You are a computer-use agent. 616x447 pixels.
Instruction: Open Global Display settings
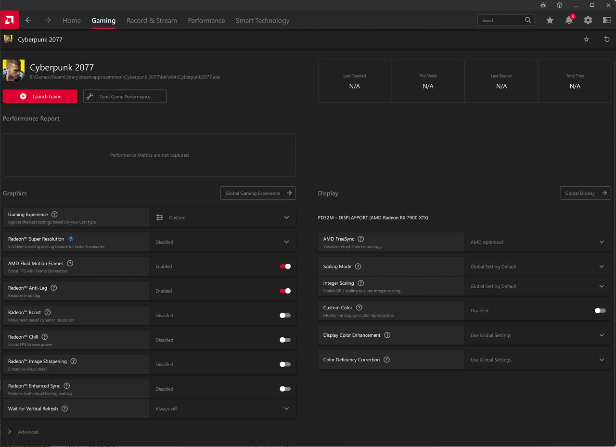click(x=585, y=193)
